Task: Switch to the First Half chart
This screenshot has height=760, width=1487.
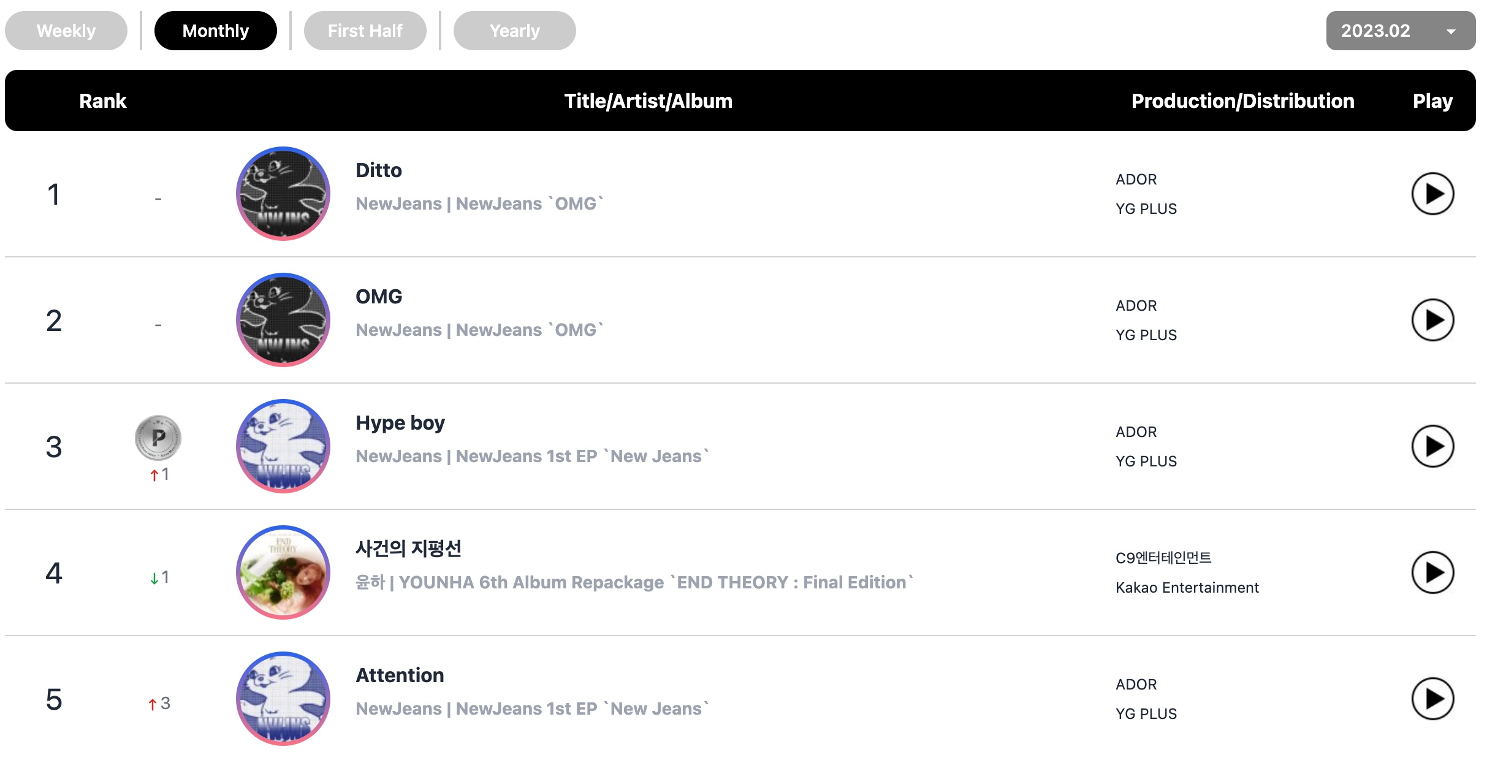Action: click(365, 31)
